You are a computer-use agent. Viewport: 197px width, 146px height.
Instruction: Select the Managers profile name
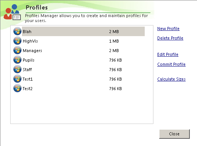click(x=32, y=51)
